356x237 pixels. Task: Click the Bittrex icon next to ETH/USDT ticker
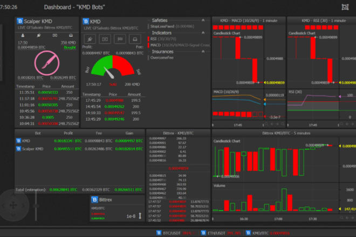tap(204, 233)
